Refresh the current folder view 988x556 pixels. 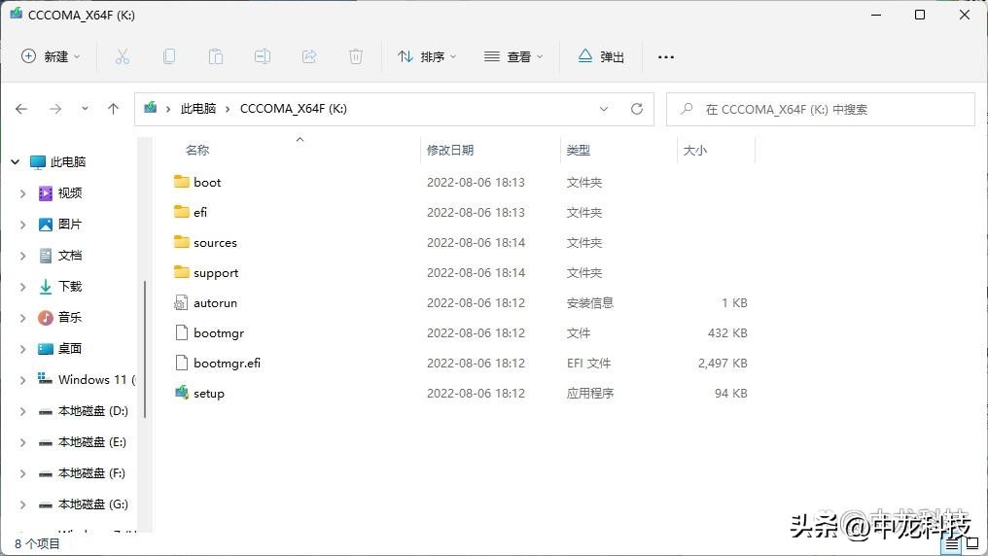pos(637,109)
